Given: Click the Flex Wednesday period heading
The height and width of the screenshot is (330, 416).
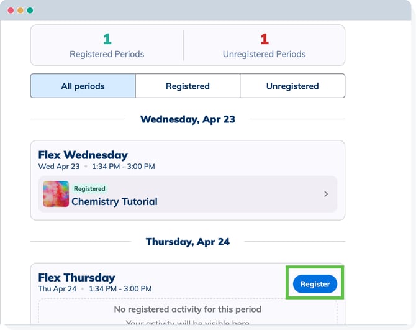Looking at the screenshot, I should point(83,155).
